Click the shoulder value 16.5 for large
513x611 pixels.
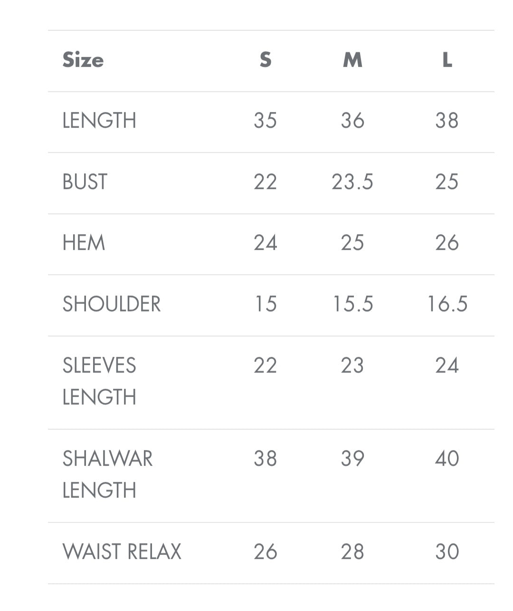447,304
